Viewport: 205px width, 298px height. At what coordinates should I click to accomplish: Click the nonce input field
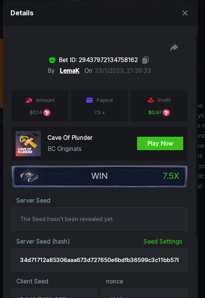(x=144, y=293)
